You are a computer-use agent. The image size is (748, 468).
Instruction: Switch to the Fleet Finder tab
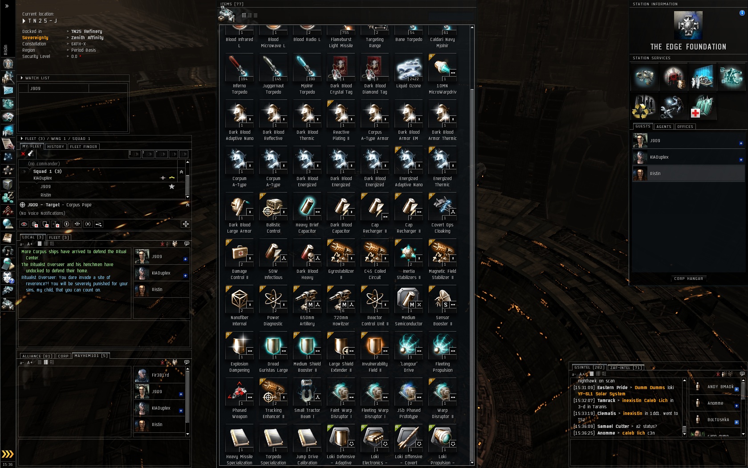(x=84, y=147)
